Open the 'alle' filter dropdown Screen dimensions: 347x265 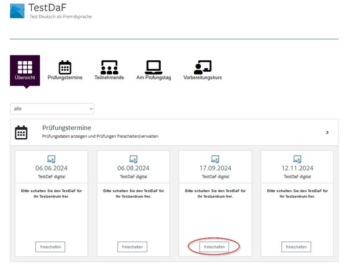click(x=52, y=109)
